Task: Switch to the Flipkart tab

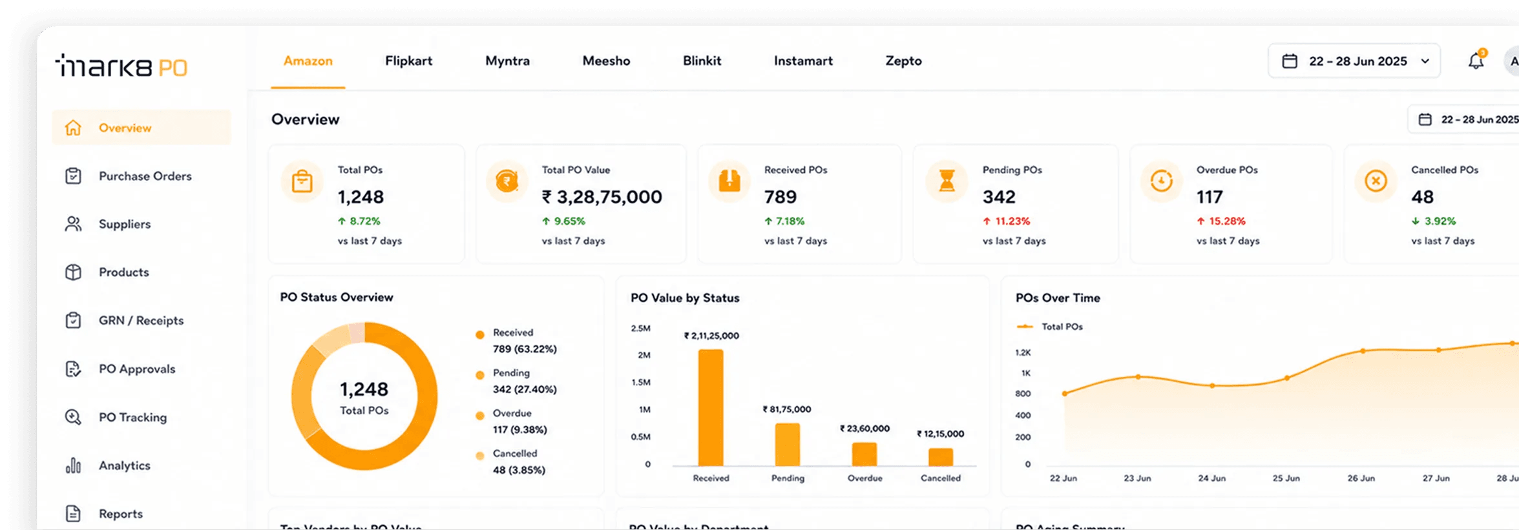Action: [409, 61]
